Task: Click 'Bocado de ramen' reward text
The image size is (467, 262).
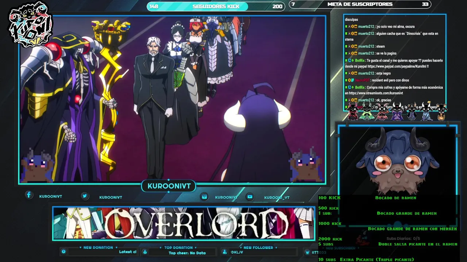Action: point(395,198)
